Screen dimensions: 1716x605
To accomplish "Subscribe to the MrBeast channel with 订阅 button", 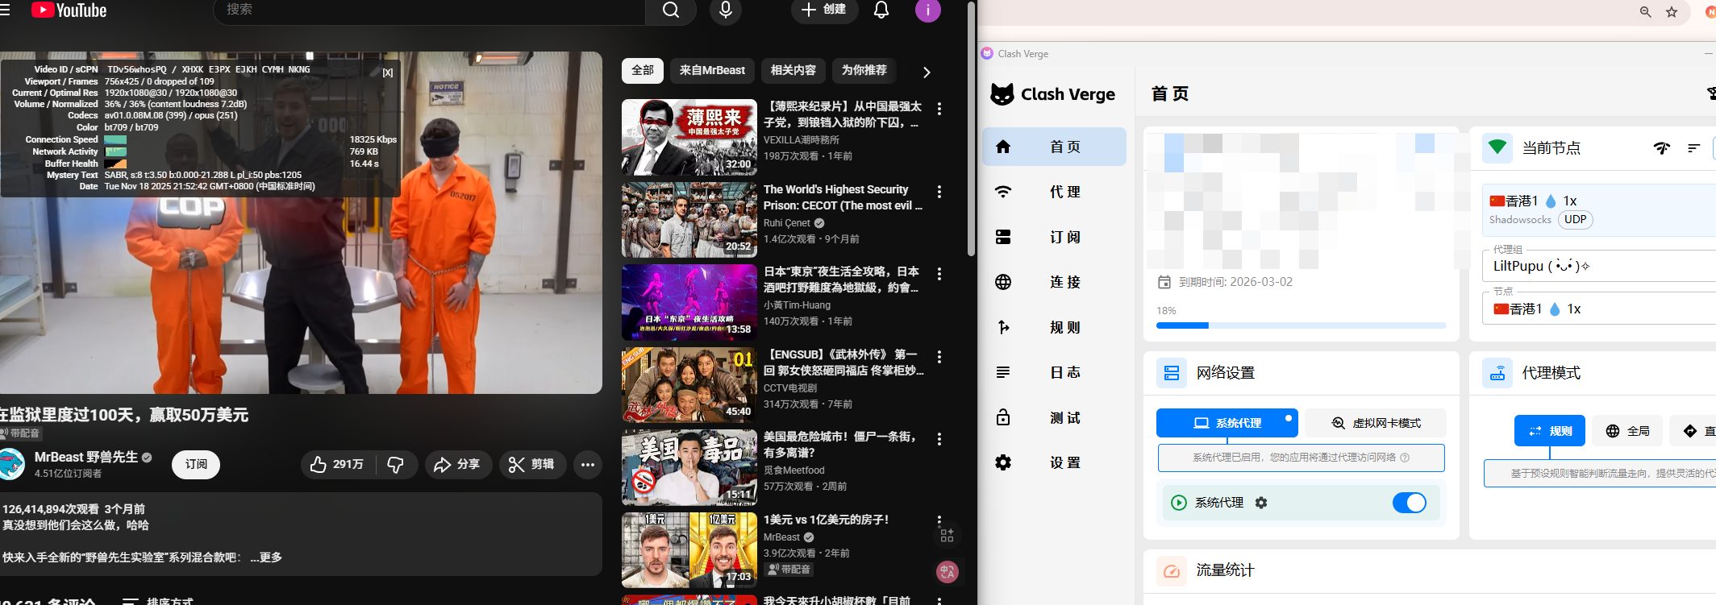I will point(196,465).
